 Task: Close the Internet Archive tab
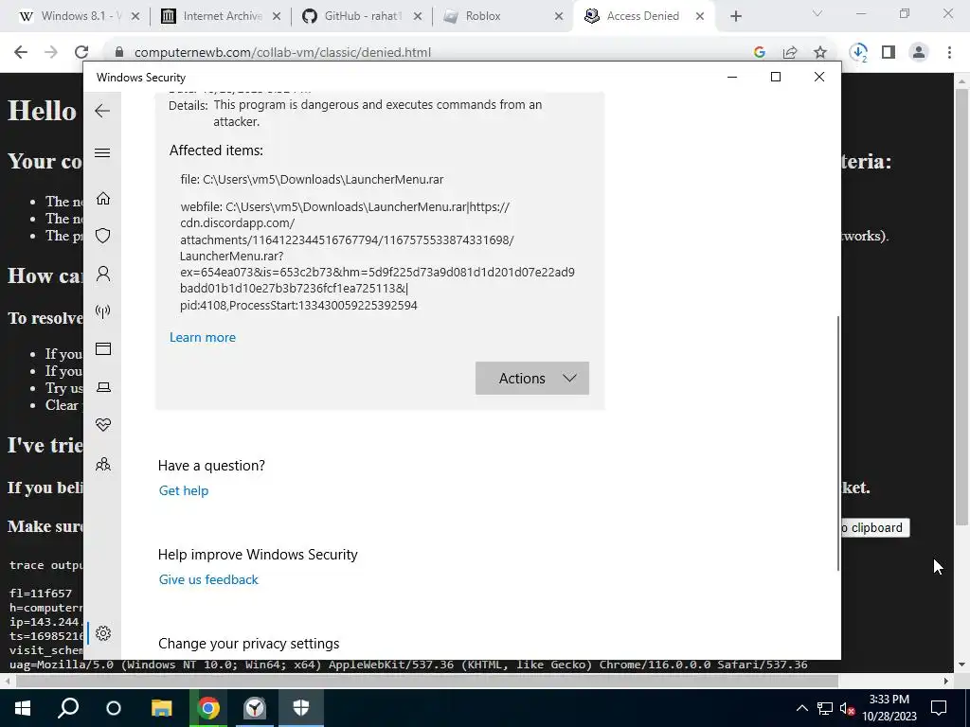point(277,17)
